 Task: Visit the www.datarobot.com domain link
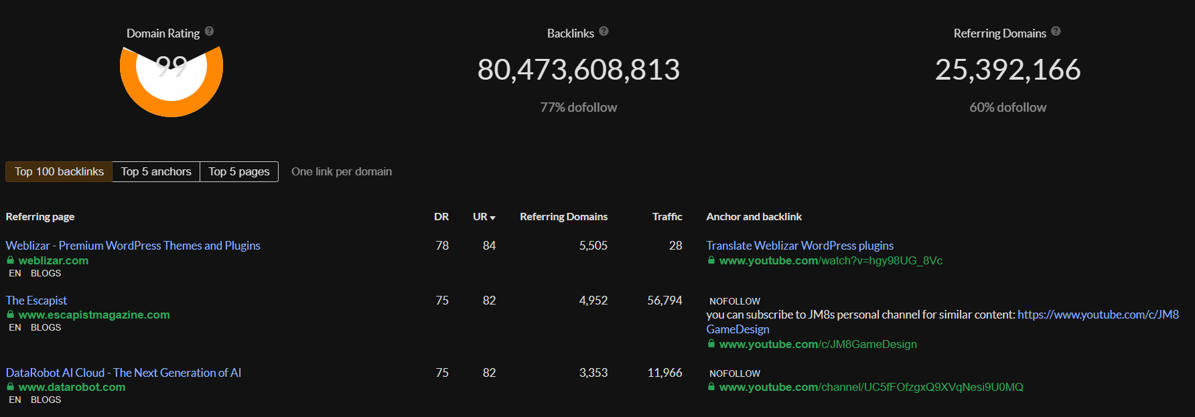(72, 387)
